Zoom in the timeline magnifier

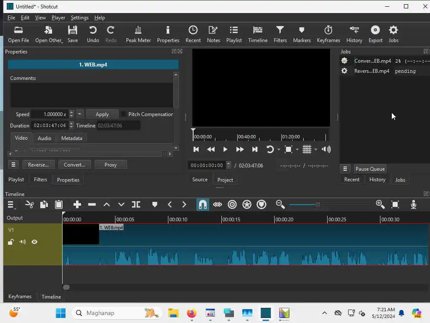(380, 205)
